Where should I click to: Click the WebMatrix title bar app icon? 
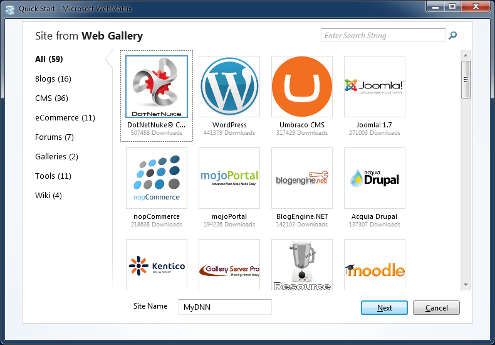[x=10, y=9]
